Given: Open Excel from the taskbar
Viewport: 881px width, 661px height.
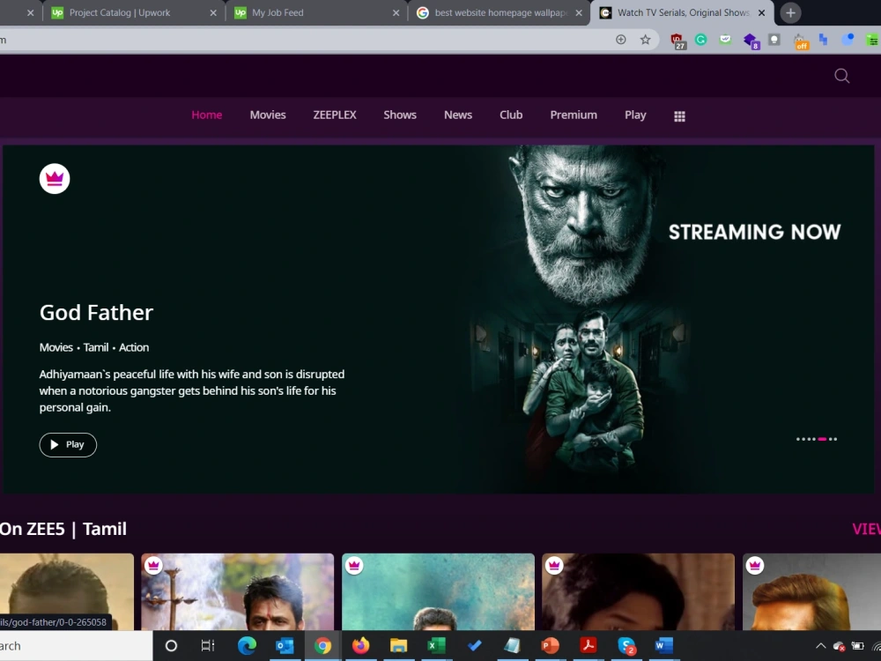Looking at the screenshot, I should [x=437, y=645].
